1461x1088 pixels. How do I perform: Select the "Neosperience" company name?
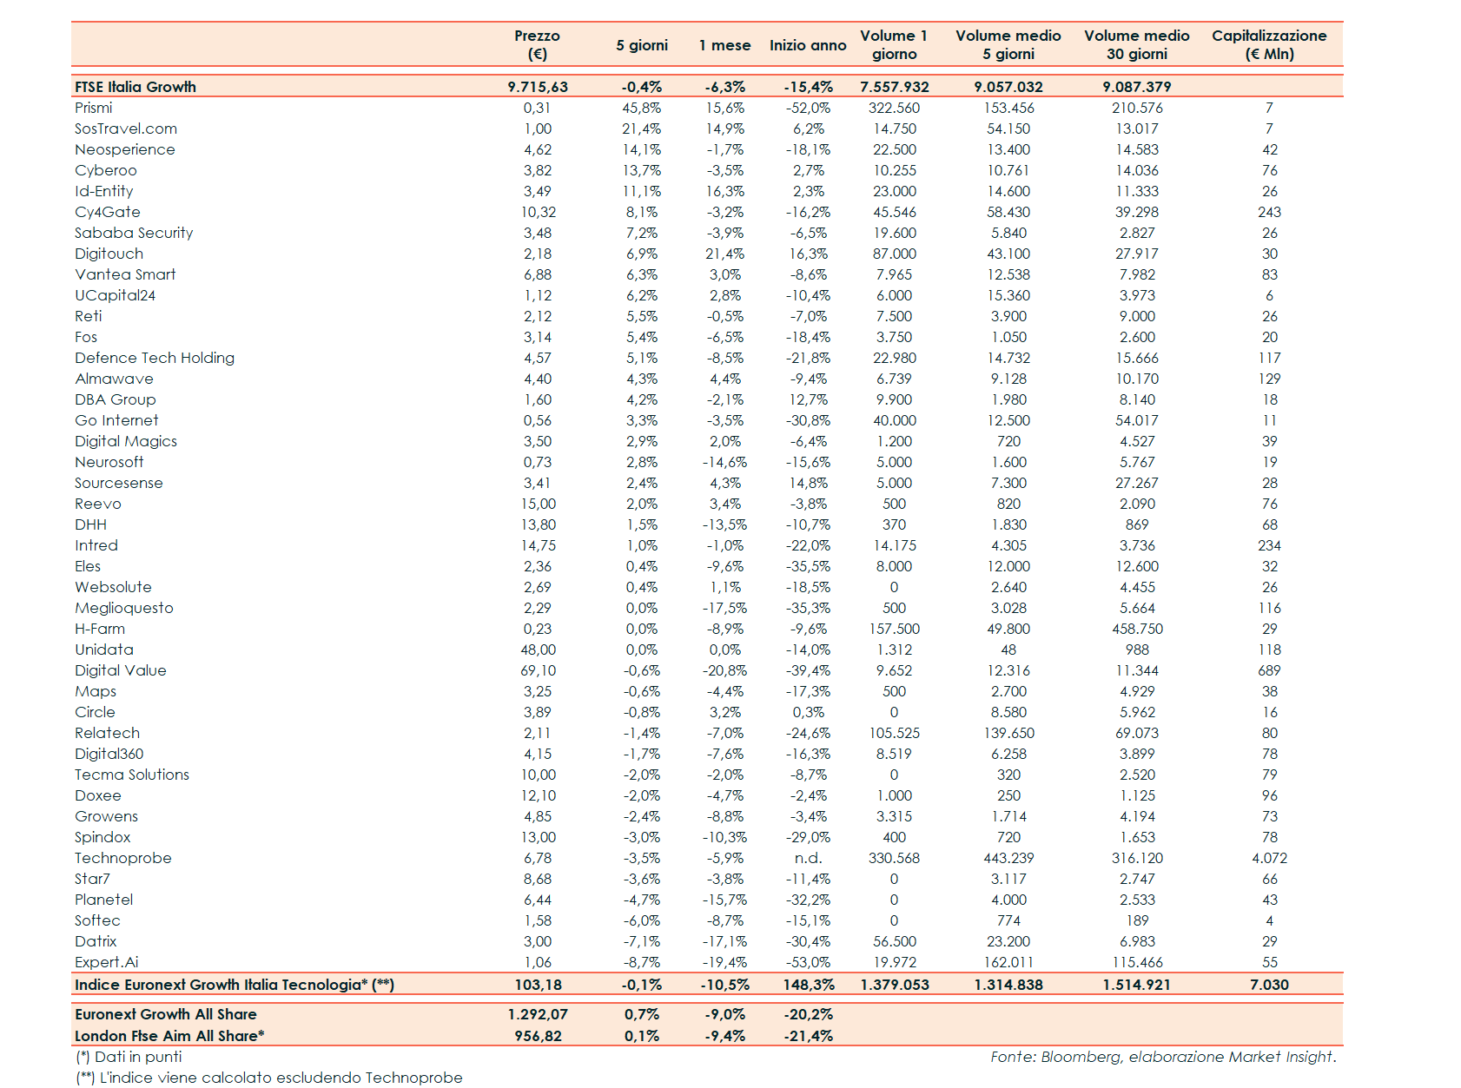[125, 149]
